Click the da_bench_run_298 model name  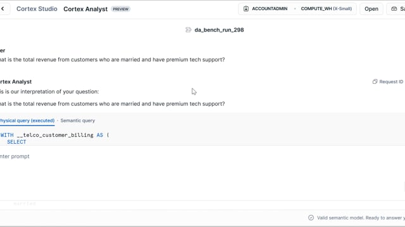click(219, 30)
